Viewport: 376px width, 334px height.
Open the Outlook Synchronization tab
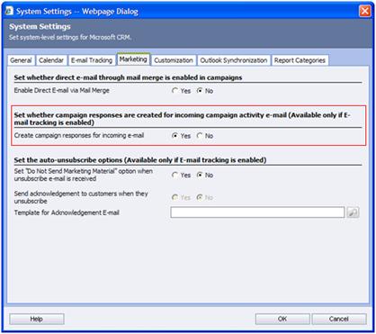pyautogui.click(x=234, y=60)
